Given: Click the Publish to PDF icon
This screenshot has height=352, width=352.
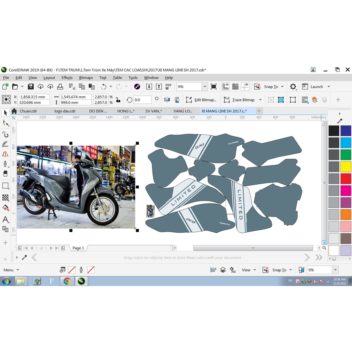Looking at the screenshot, I should point(168,87).
